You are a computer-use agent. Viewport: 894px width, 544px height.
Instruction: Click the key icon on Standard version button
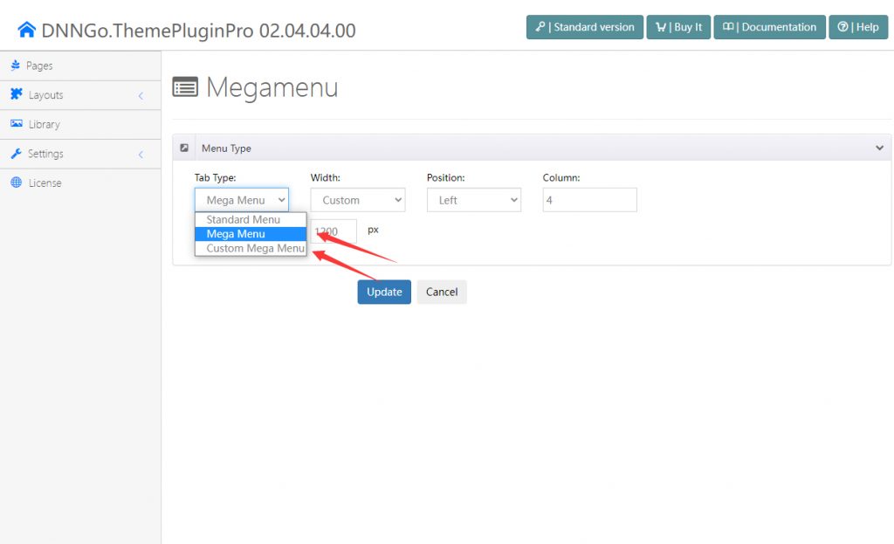[x=542, y=27]
